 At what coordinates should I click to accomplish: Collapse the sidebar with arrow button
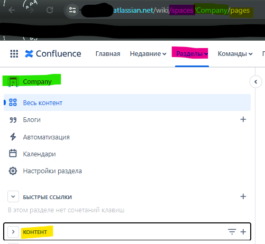[x=256, y=82]
